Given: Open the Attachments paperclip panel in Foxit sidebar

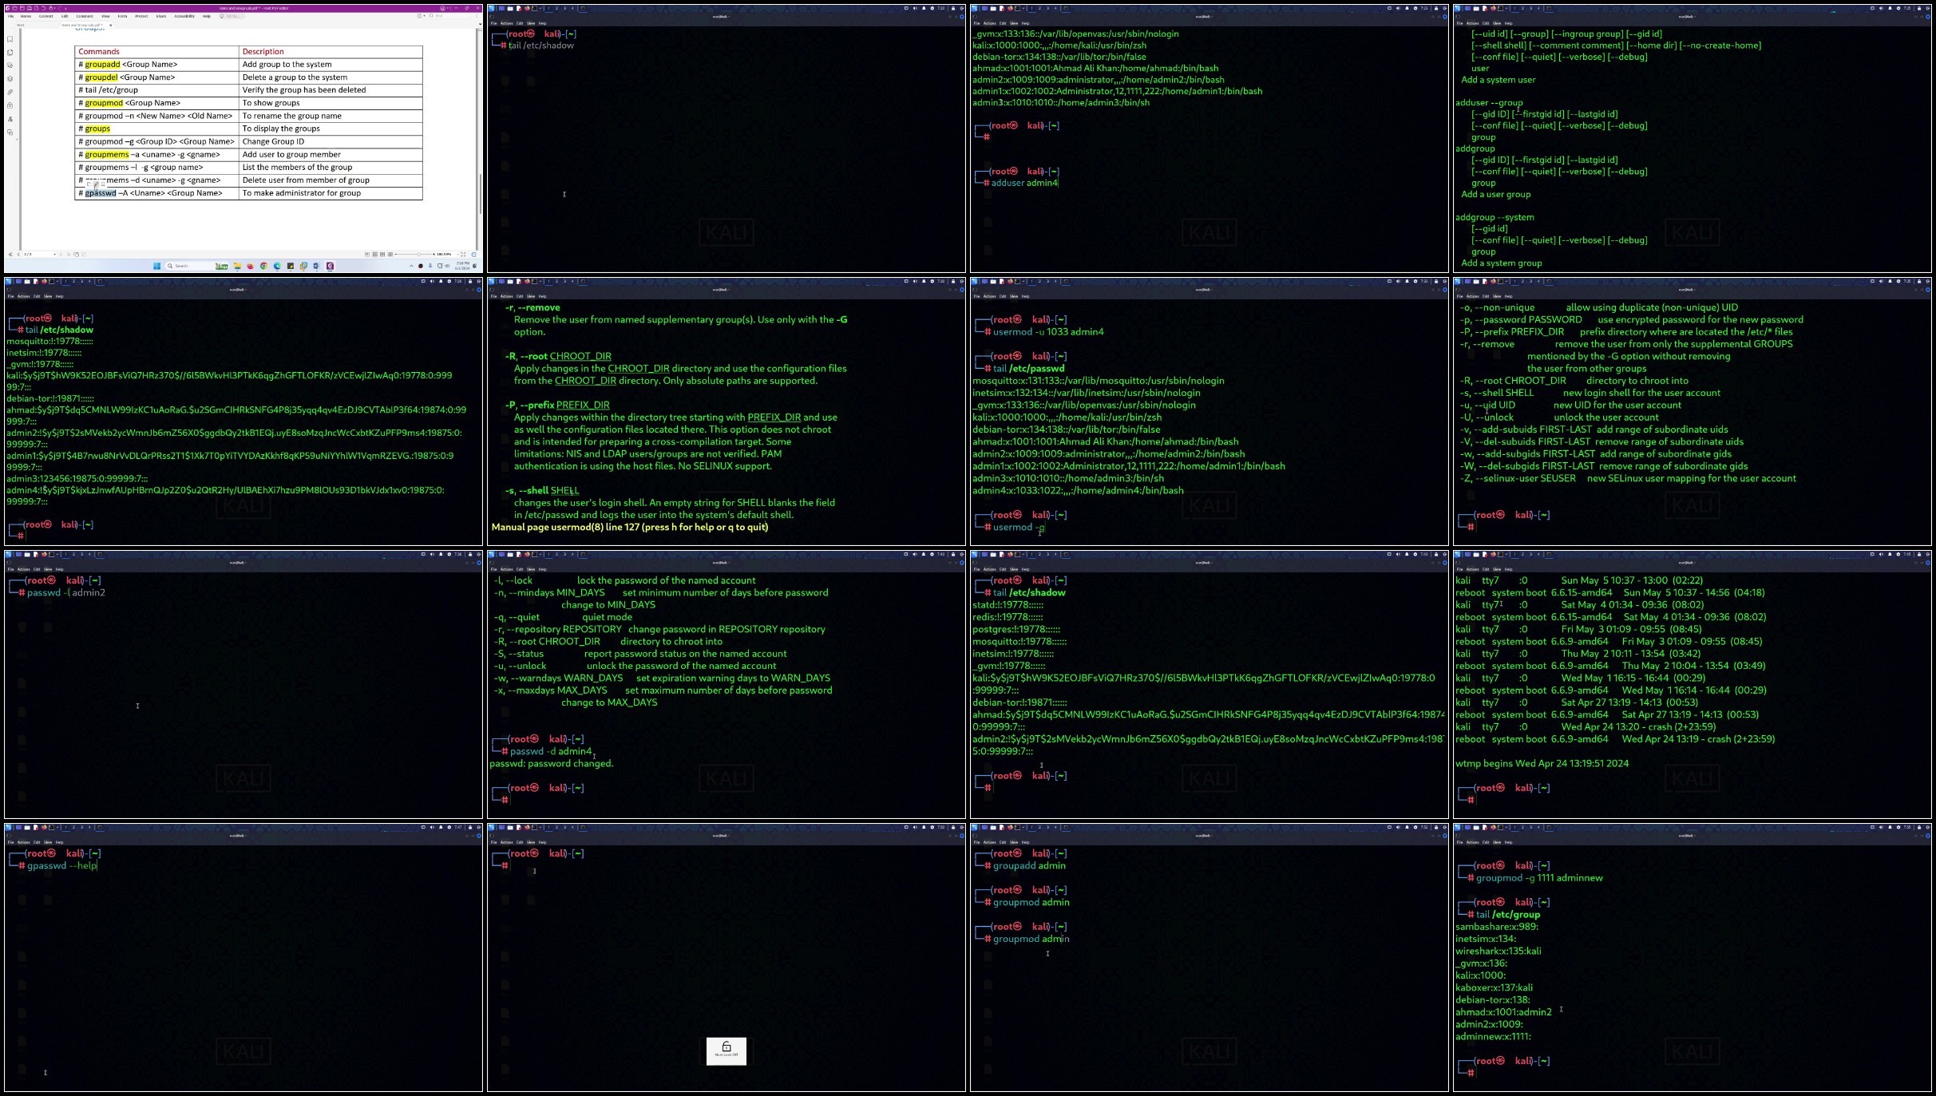Looking at the screenshot, I should (10, 92).
